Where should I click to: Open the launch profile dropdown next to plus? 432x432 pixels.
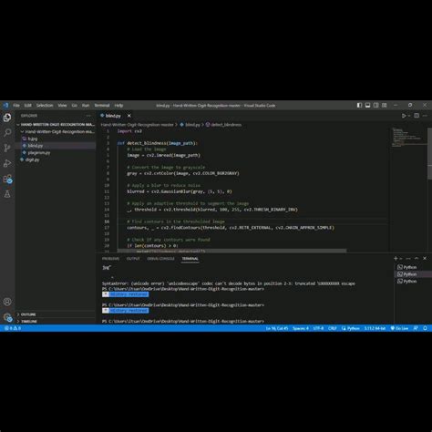(x=401, y=258)
